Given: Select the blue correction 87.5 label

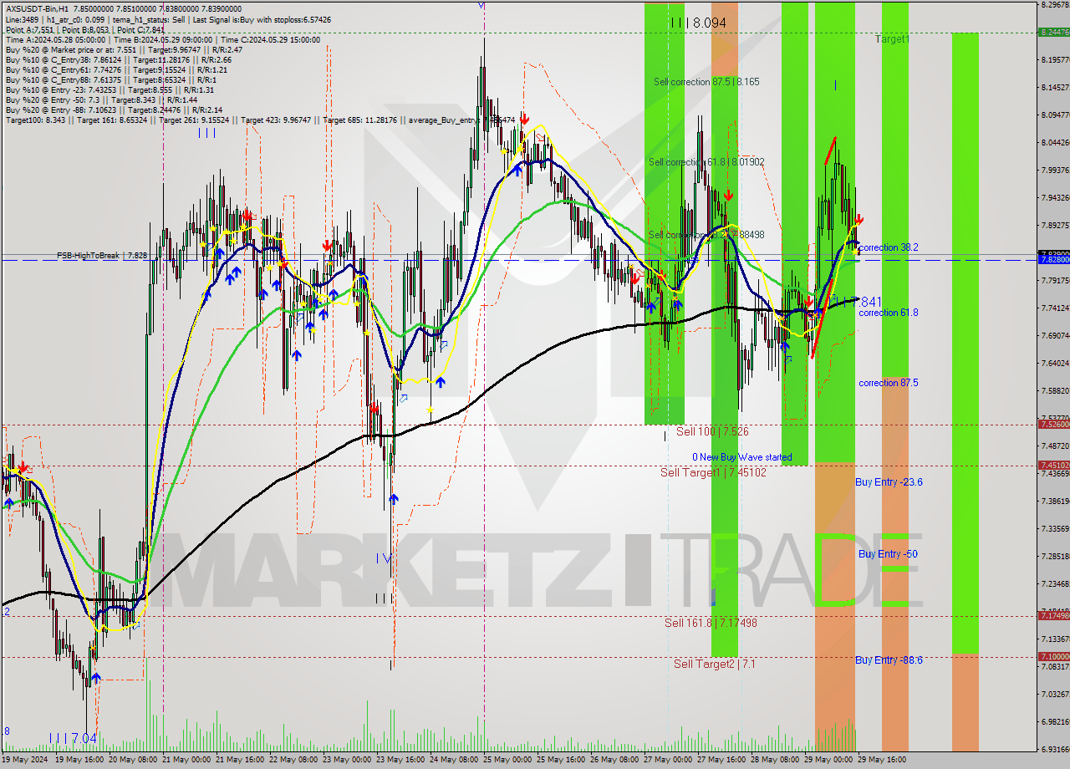Looking at the screenshot, I should 888,383.
